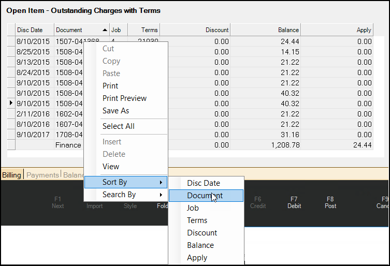Select View in context menu

[x=111, y=166]
